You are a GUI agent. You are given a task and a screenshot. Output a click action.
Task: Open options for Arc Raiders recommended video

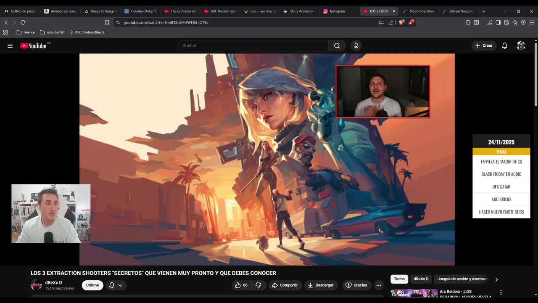click(x=501, y=292)
